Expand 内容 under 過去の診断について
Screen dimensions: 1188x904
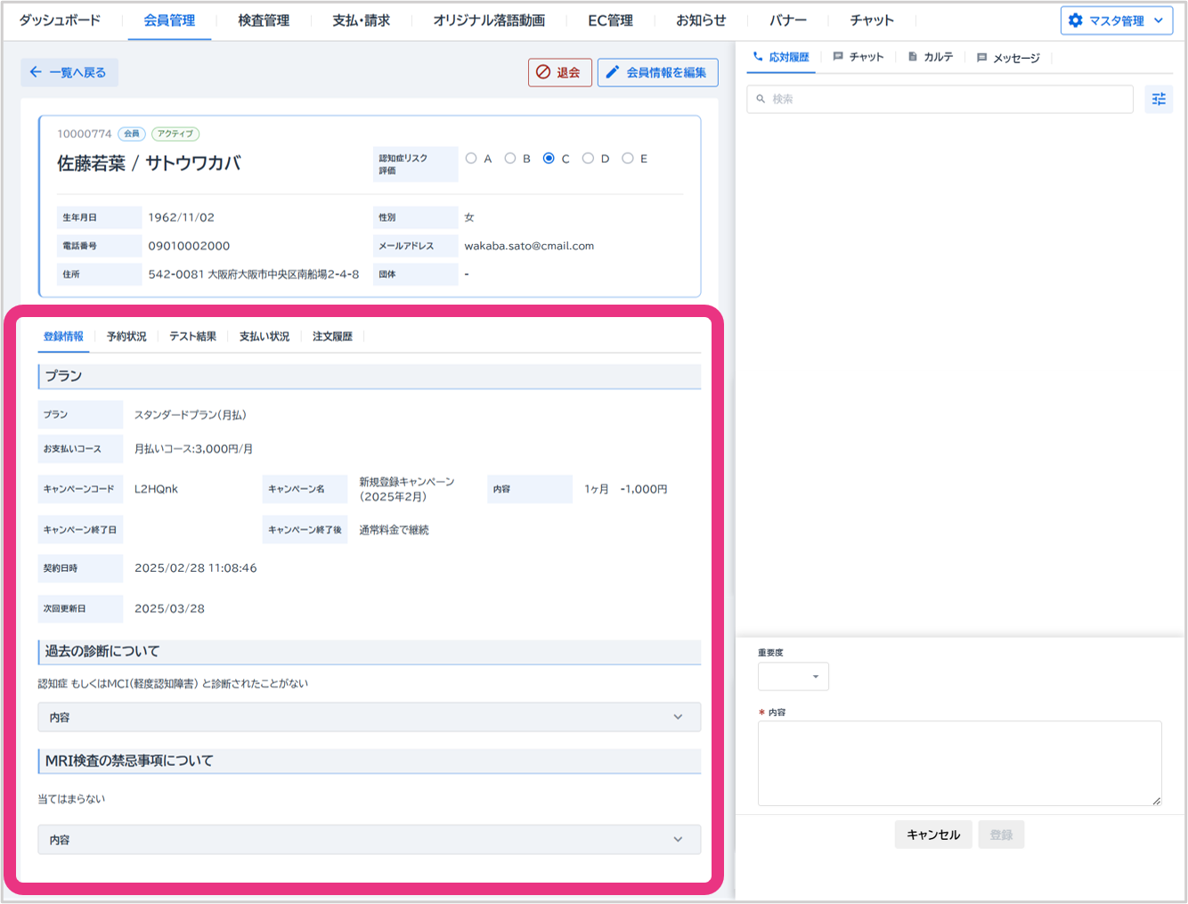pyautogui.click(x=369, y=717)
